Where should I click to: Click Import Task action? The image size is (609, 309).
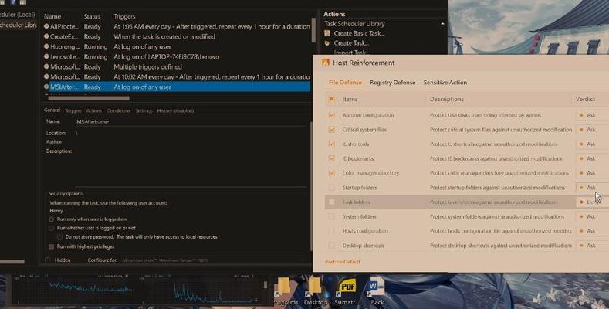point(350,53)
